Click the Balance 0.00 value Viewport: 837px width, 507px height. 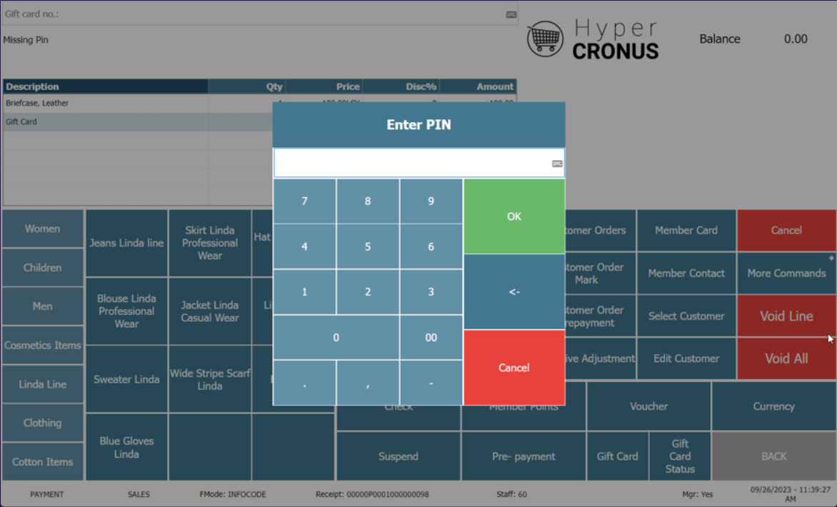point(796,39)
